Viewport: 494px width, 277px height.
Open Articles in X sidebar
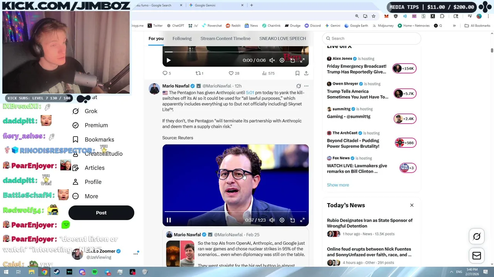pos(88,168)
